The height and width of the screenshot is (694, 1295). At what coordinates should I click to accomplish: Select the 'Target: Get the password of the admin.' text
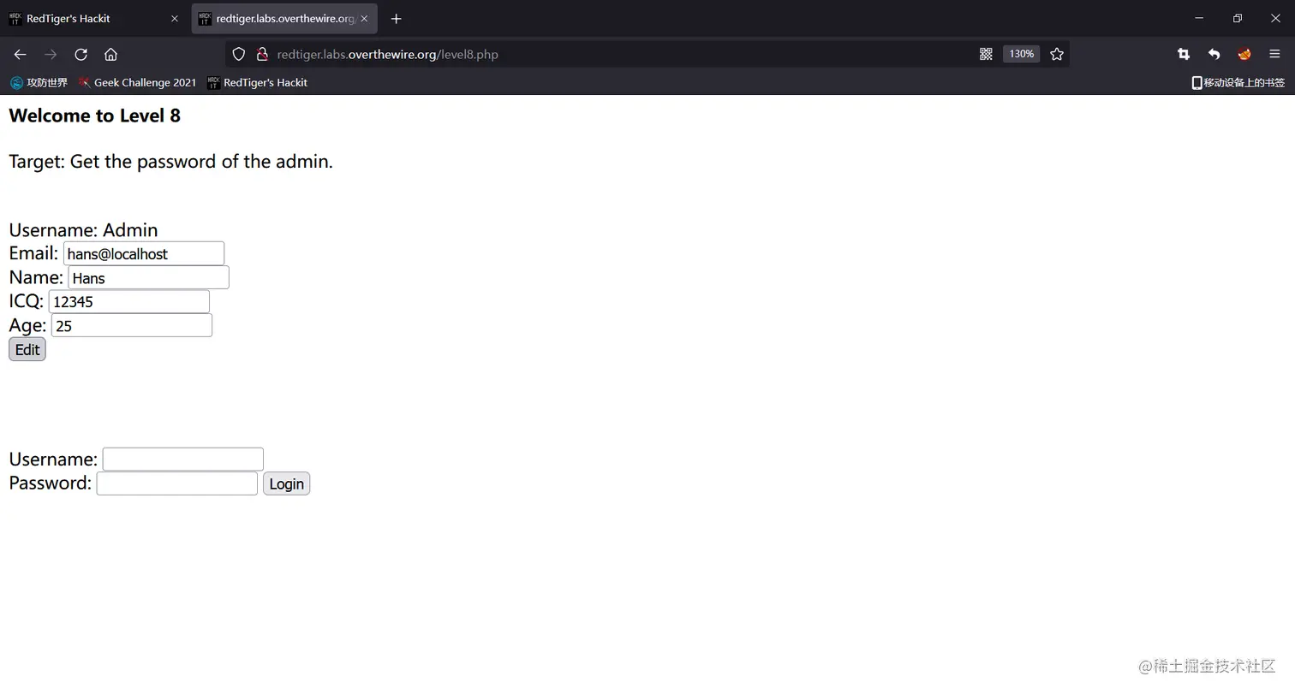[x=170, y=161]
